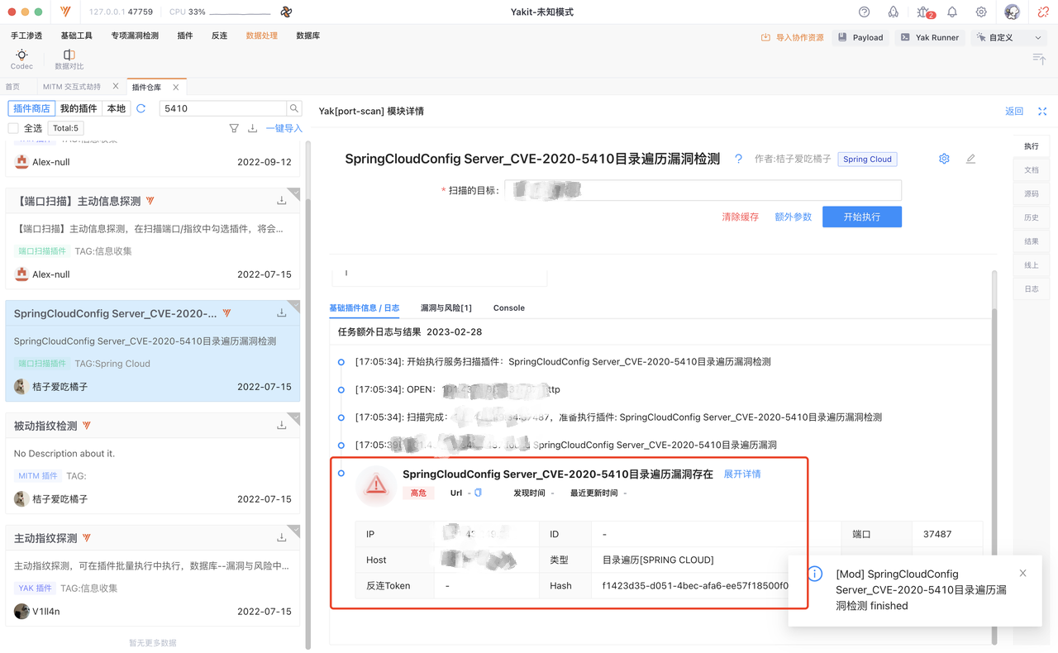1058x653 pixels.
Task: Open the 手工渗透 menu
Action: point(26,36)
